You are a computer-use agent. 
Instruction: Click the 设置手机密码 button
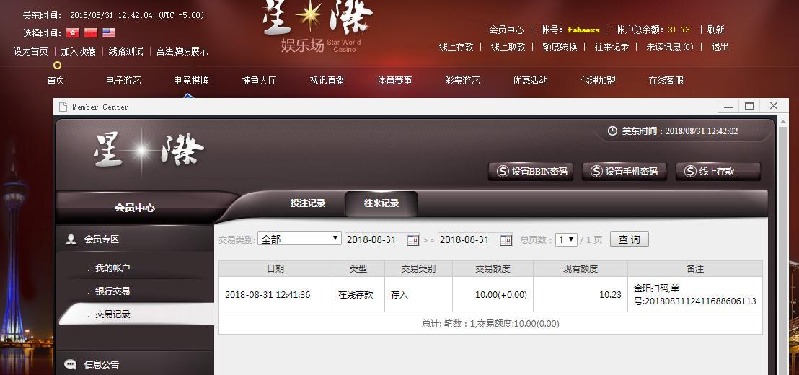point(624,171)
